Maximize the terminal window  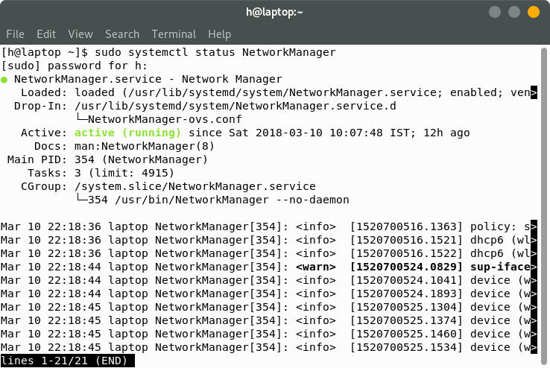[x=514, y=12]
